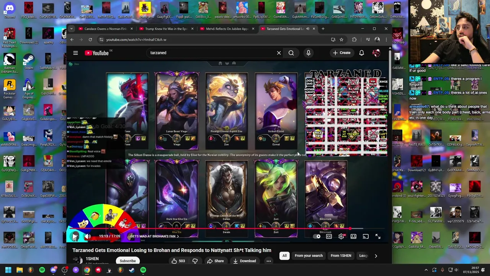Screen dimensions: 490x276
Task: Open more actions ellipsis under video
Action: (269, 261)
